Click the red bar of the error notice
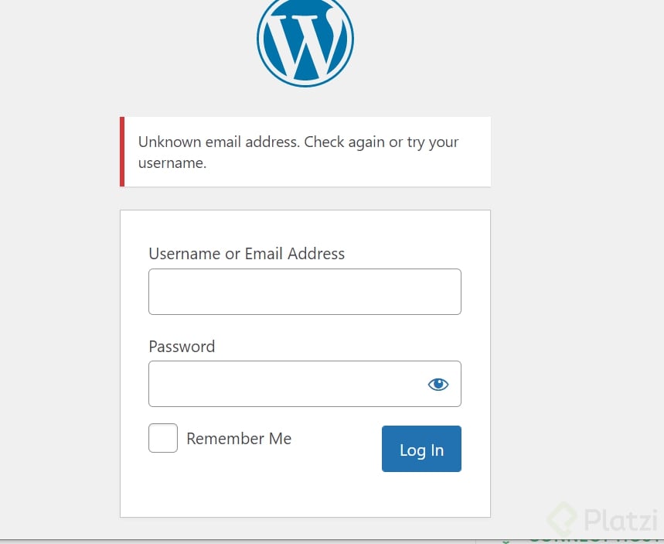The height and width of the screenshot is (544, 664). pos(122,152)
